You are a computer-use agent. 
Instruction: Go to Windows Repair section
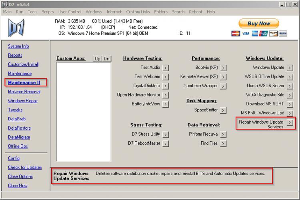coord(23,101)
